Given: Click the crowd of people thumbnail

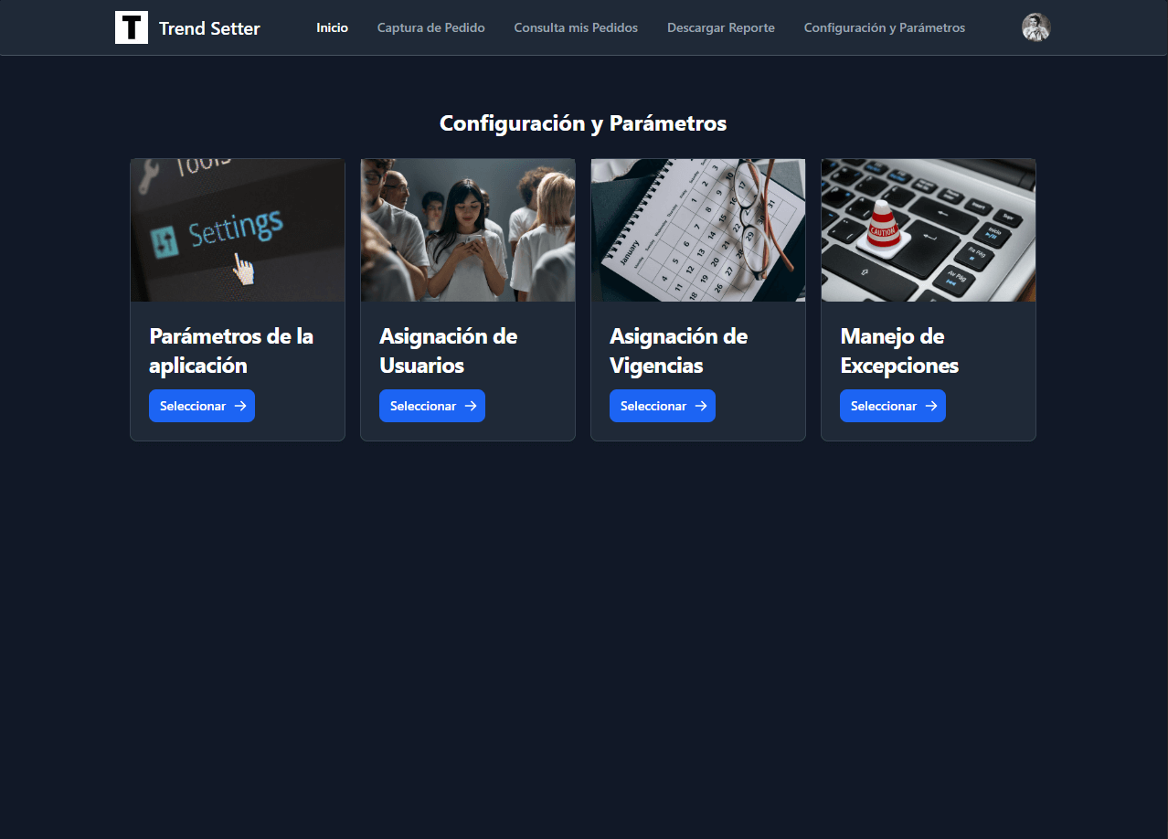Looking at the screenshot, I should coord(468,230).
